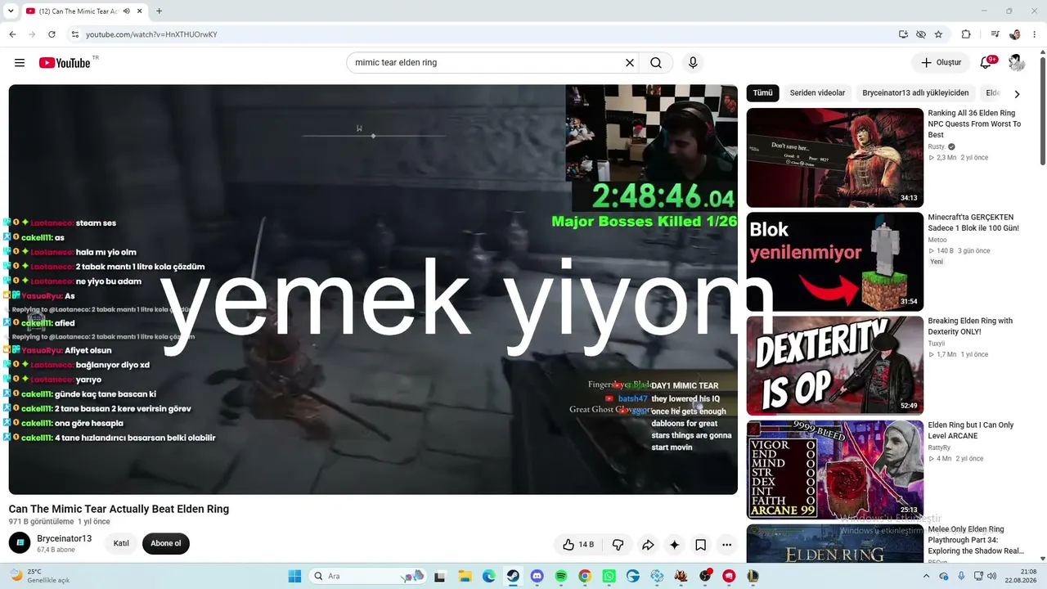
Task: Click the Oluştur create button
Action: pyautogui.click(x=941, y=63)
